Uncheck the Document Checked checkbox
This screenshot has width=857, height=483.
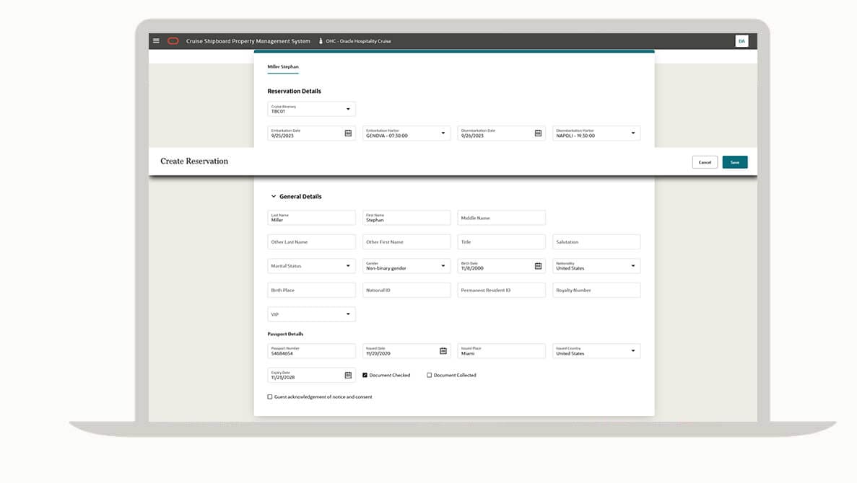[x=365, y=375]
